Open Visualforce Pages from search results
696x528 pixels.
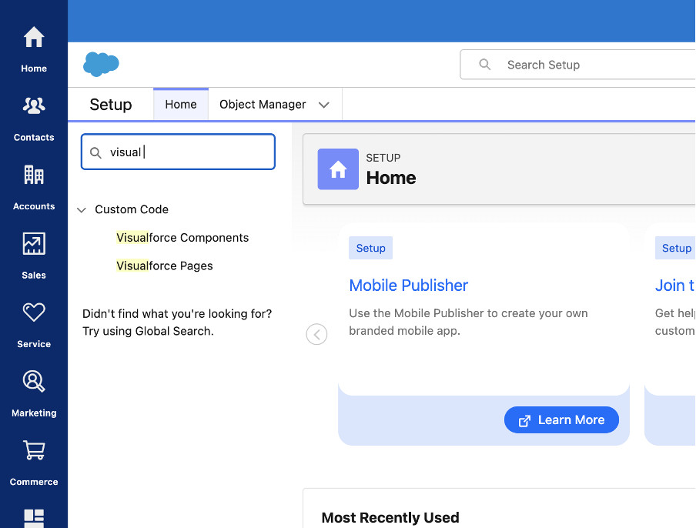(x=164, y=265)
